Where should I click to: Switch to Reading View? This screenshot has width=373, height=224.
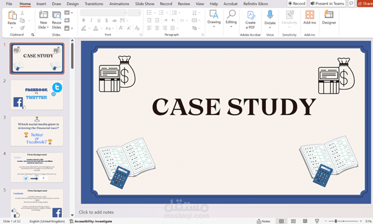[x=305, y=221]
